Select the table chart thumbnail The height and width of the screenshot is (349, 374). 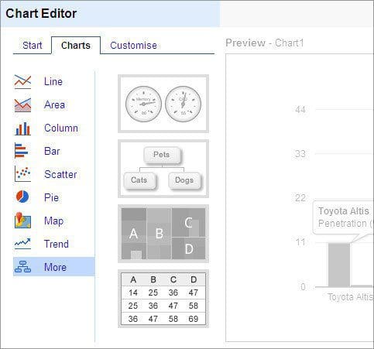coord(163,299)
